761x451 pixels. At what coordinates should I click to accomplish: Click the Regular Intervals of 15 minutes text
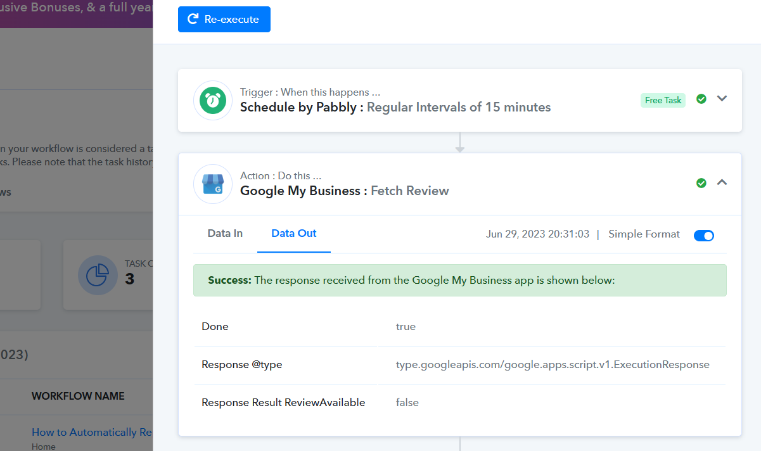(x=459, y=107)
